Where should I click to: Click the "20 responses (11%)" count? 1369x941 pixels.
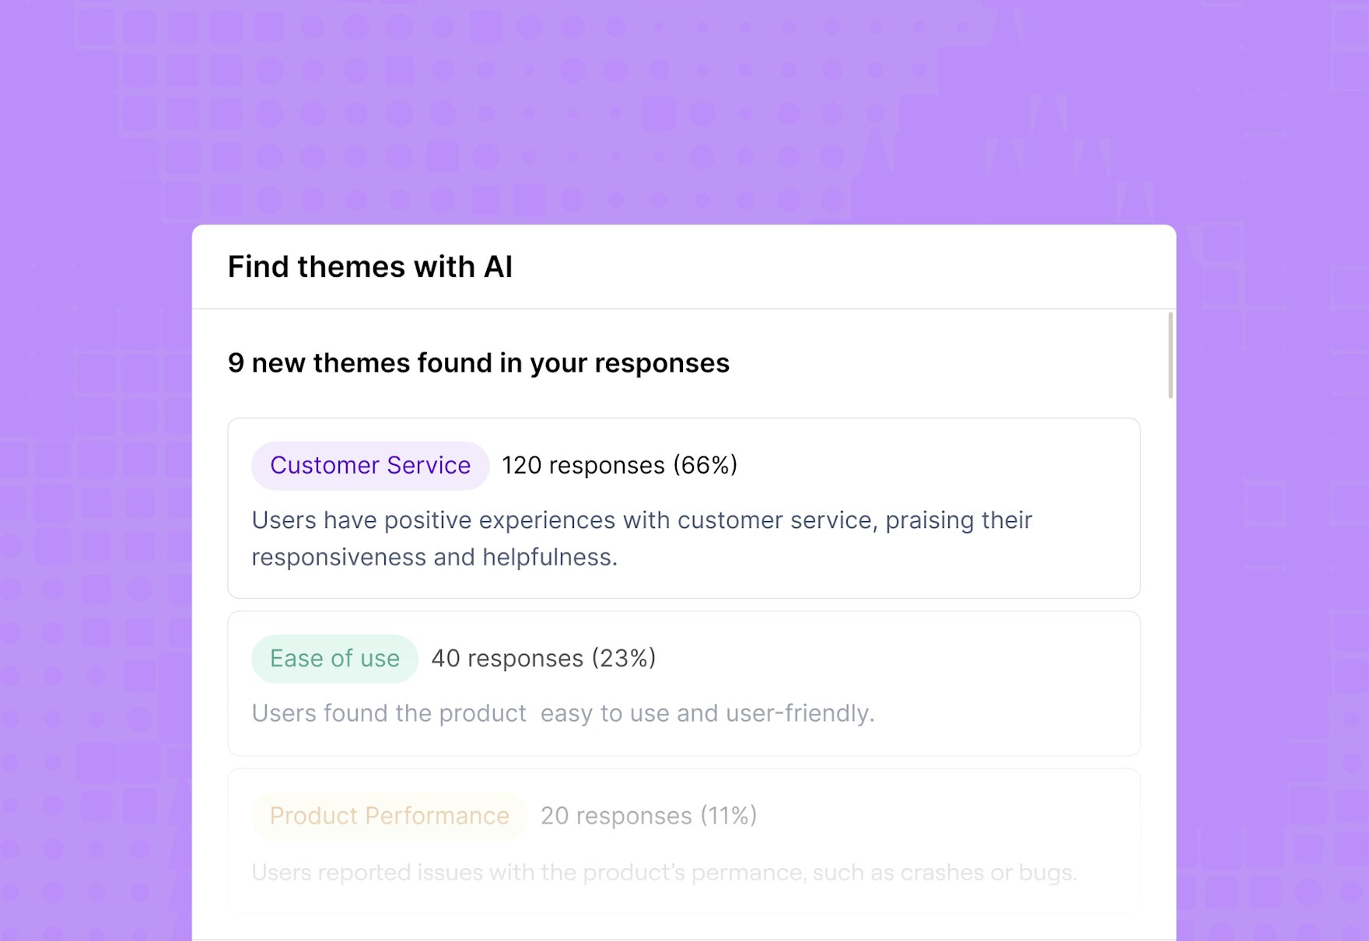click(x=648, y=816)
